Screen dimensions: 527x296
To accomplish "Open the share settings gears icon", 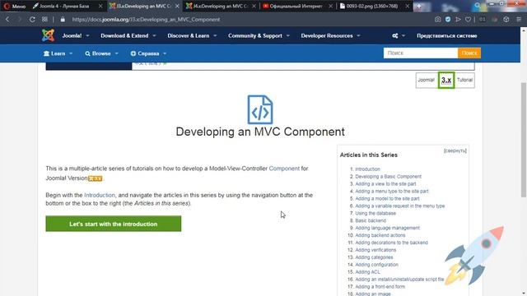I will coord(395,35).
